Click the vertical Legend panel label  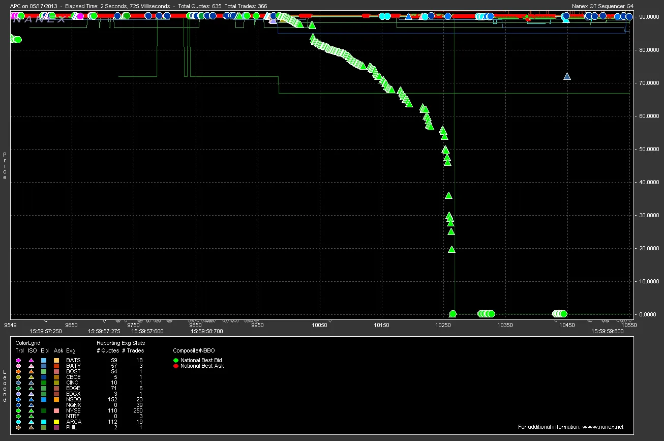tap(5, 385)
